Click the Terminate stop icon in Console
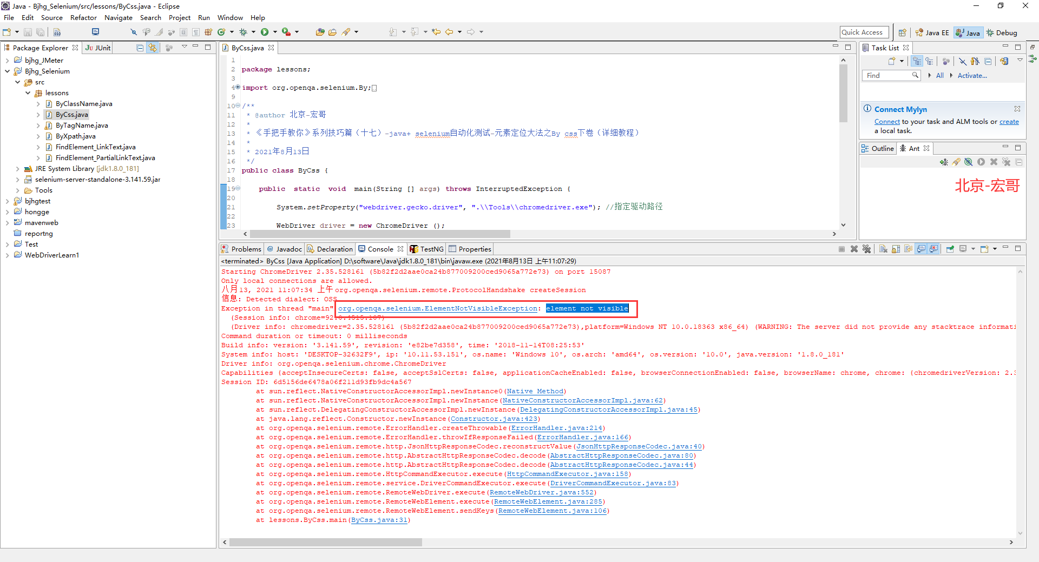 click(841, 249)
